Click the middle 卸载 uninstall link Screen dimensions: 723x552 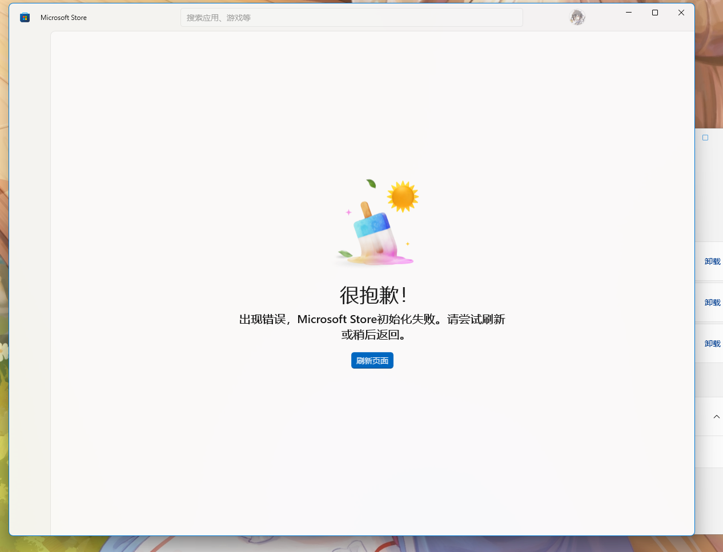[712, 303]
